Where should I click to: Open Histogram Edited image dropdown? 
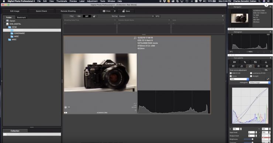(260, 82)
